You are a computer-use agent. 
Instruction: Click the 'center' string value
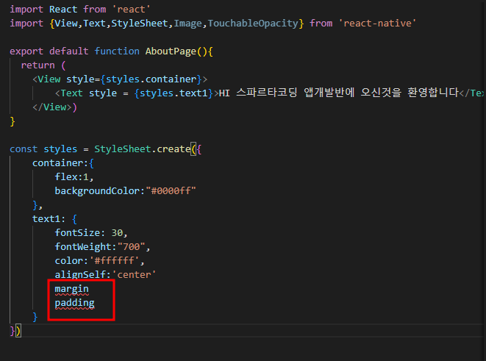click(134, 275)
